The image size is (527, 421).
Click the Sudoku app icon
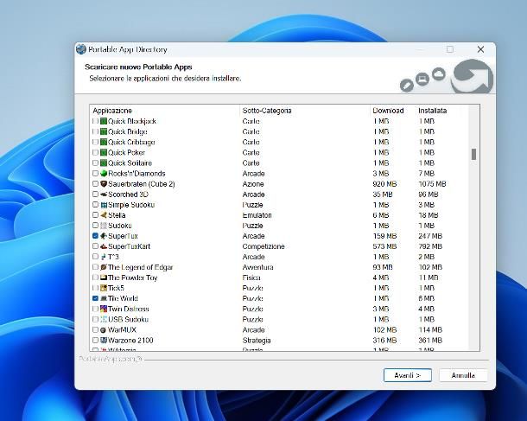tap(104, 226)
